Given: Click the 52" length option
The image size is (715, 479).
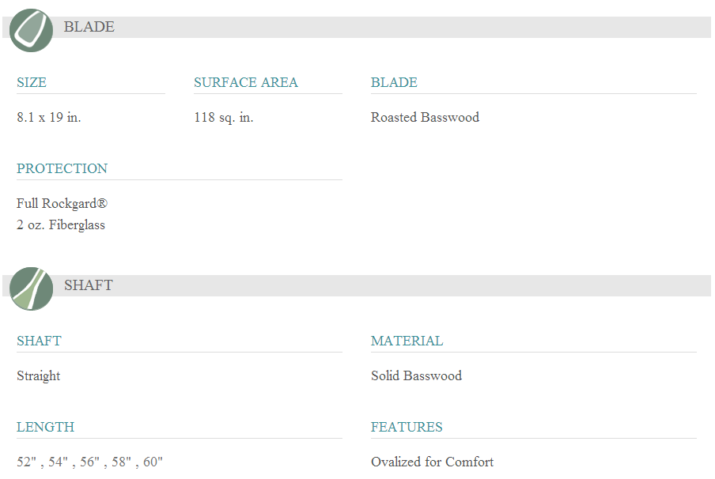Looking at the screenshot, I should (27, 462).
